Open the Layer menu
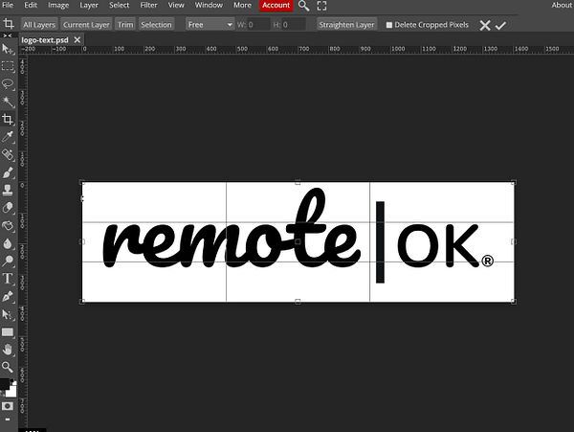574x432 pixels. [89, 5]
